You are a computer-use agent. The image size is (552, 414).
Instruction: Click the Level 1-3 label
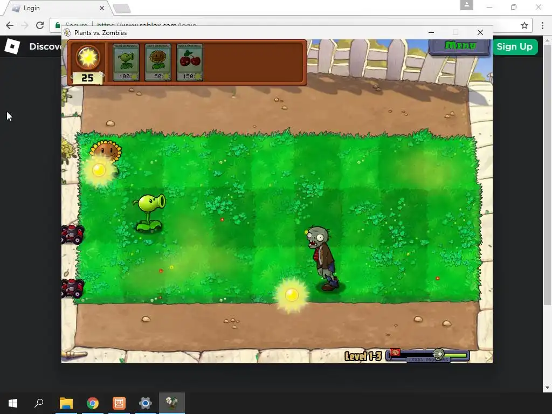tap(363, 356)
